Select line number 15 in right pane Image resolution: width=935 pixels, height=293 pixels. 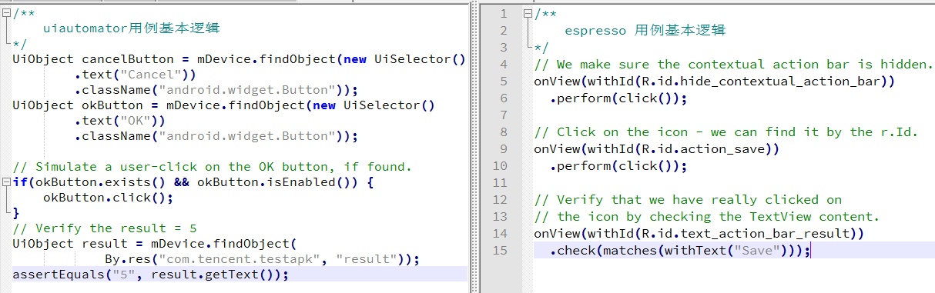[501, 250]
